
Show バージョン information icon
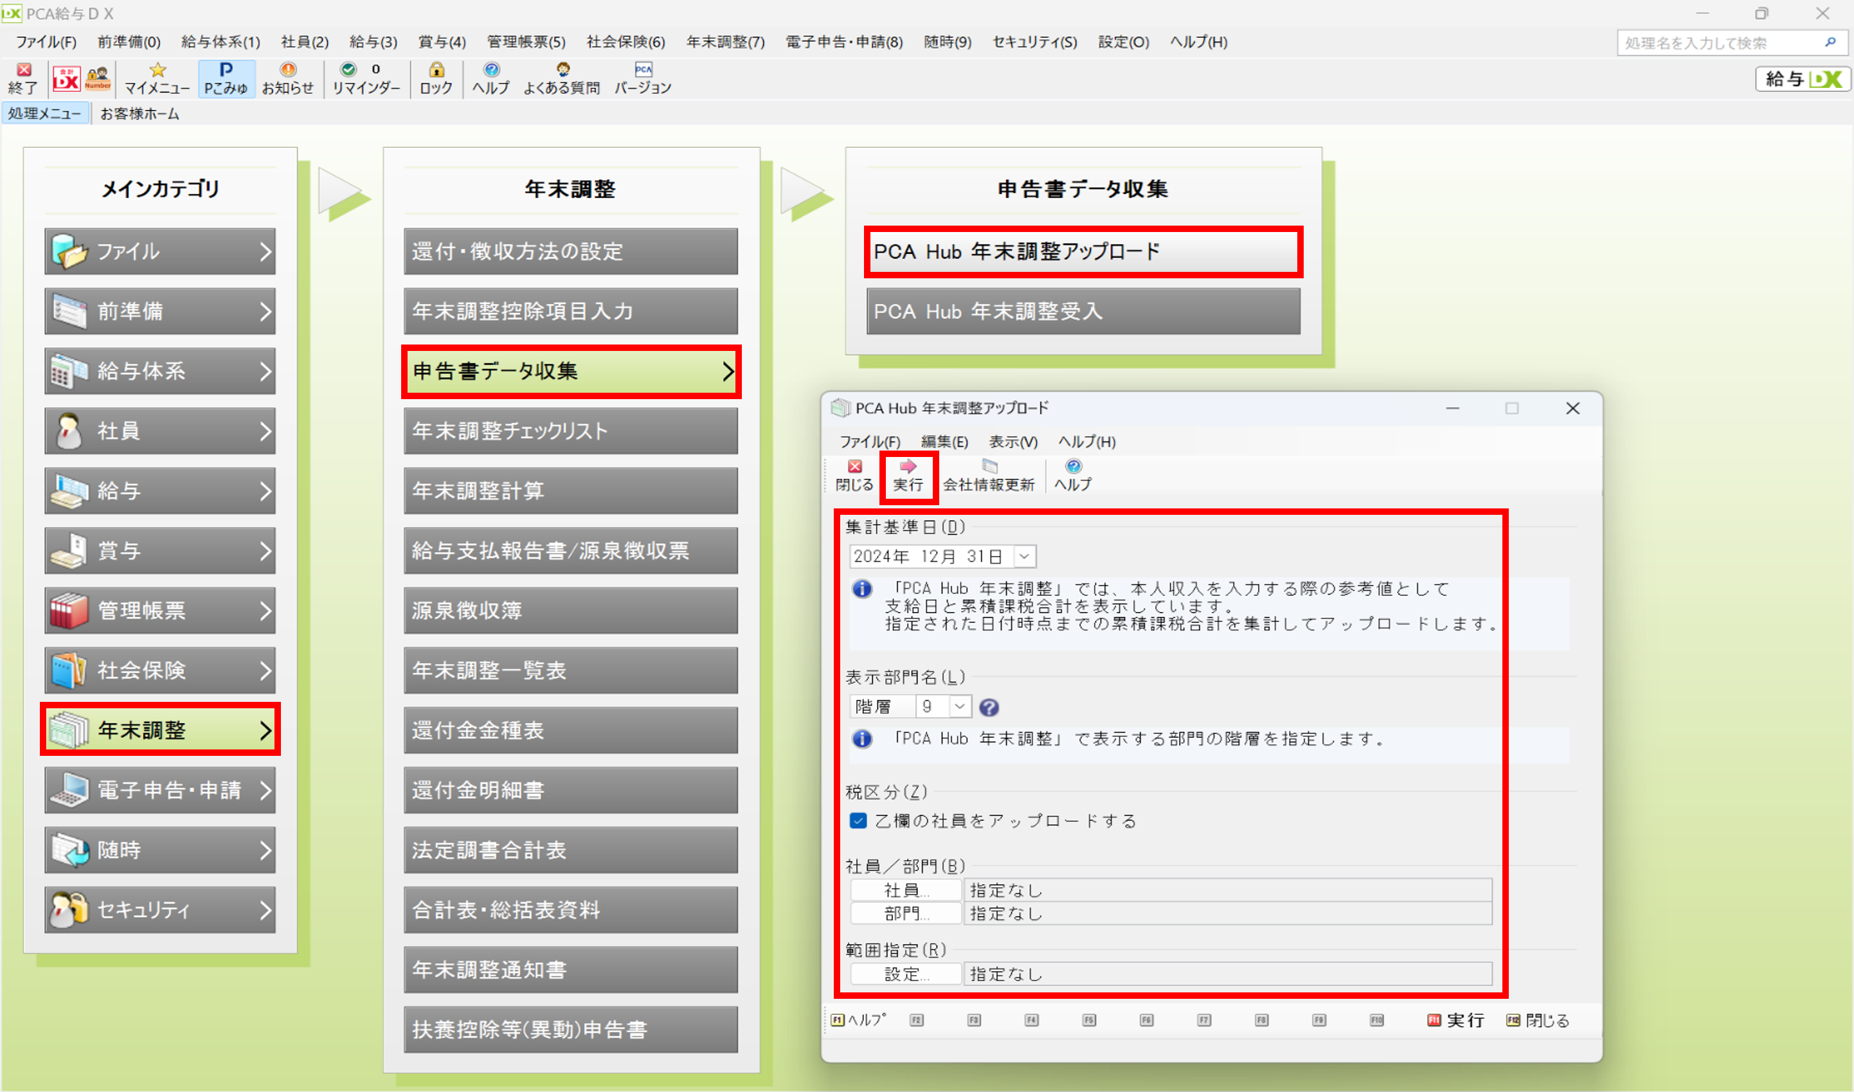[x=642, y=78]
